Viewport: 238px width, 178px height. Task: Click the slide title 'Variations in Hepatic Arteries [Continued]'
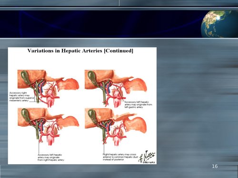tap(80, 51)
